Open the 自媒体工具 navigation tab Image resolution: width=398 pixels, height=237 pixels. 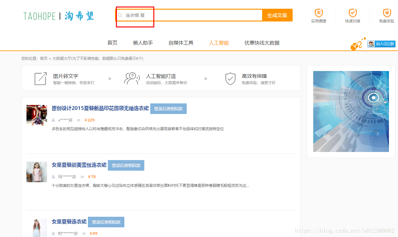tap(181, 43)
